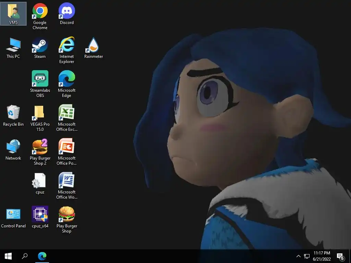Open the network status tray icon

coord(307,256)
